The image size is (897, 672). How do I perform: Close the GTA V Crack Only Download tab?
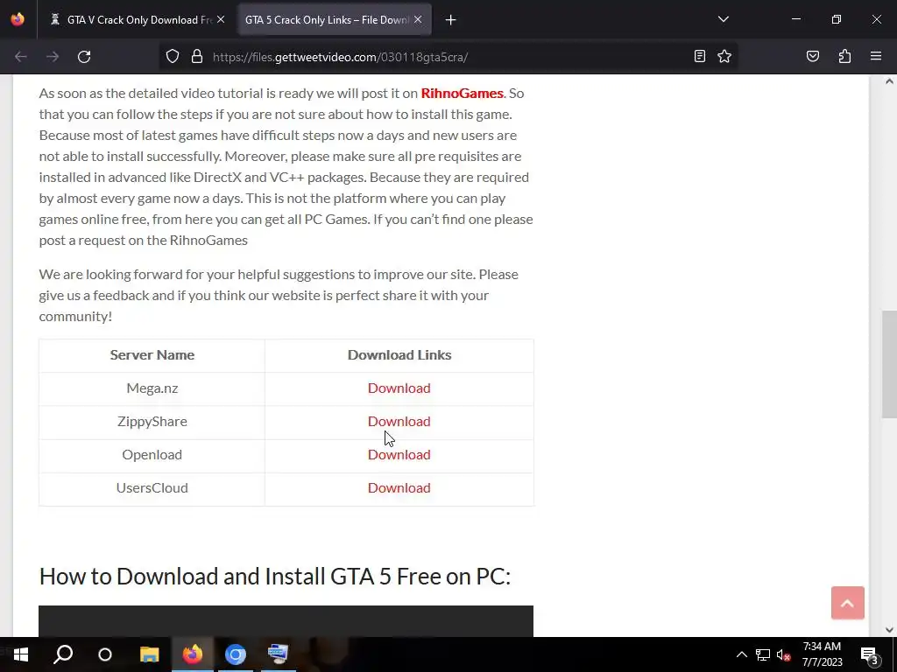click(221, 19)
